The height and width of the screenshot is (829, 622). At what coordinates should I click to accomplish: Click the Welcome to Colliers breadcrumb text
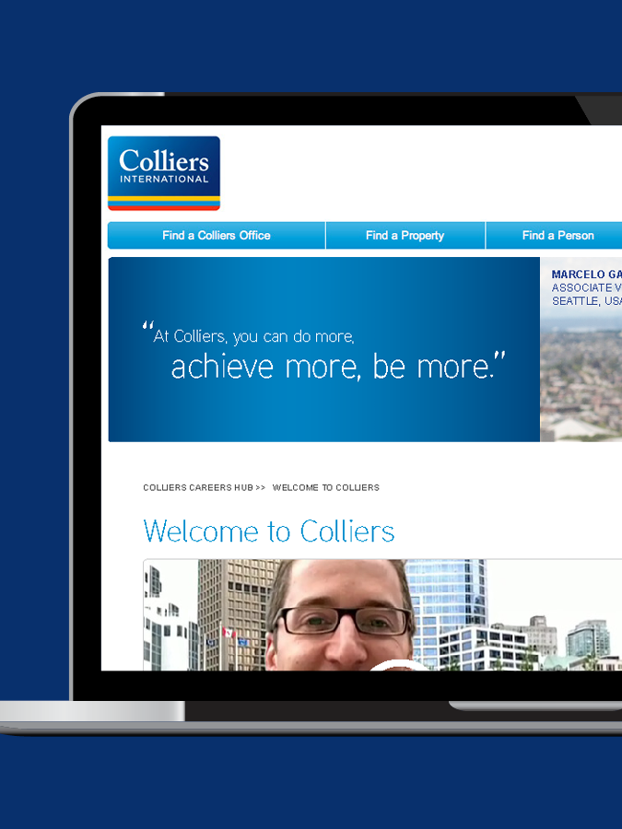[x=326, y=487]
